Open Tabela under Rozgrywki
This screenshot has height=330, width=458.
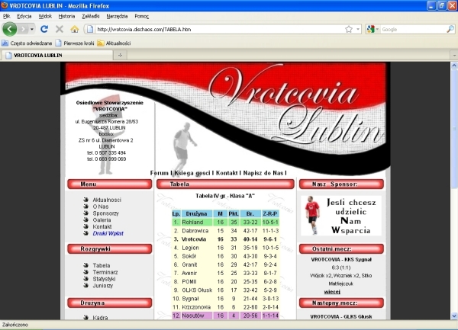(x=102, y=265)
